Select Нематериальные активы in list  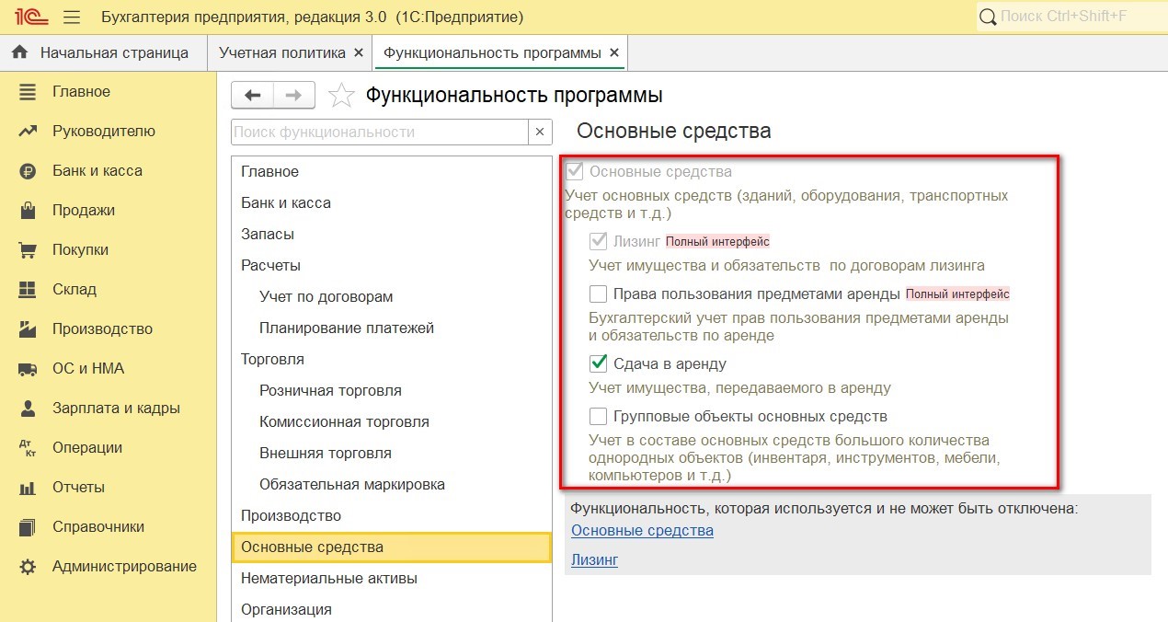[392, 579]
